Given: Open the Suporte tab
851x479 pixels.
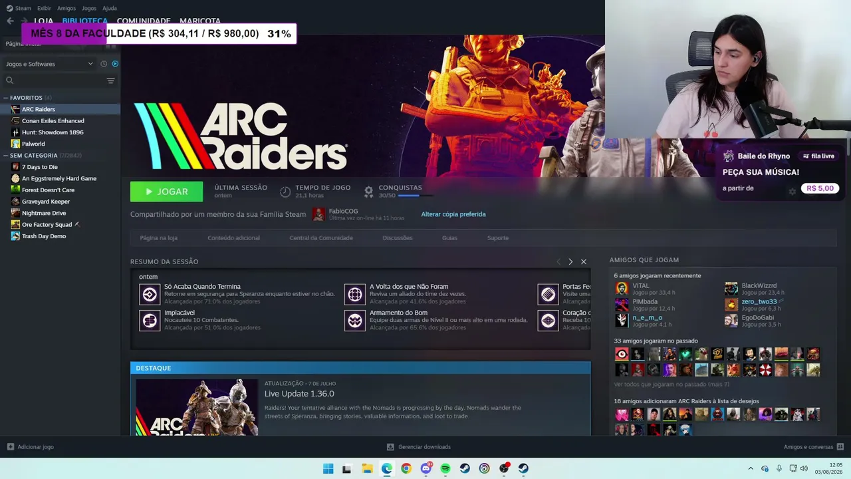Looking at the screenshot, I should [x=498, y=238].
